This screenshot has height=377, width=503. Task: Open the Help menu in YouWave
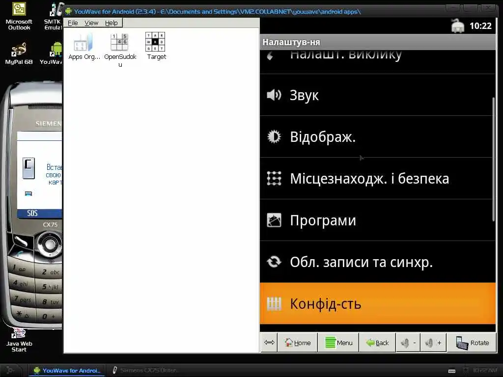[x=112, y=23]
